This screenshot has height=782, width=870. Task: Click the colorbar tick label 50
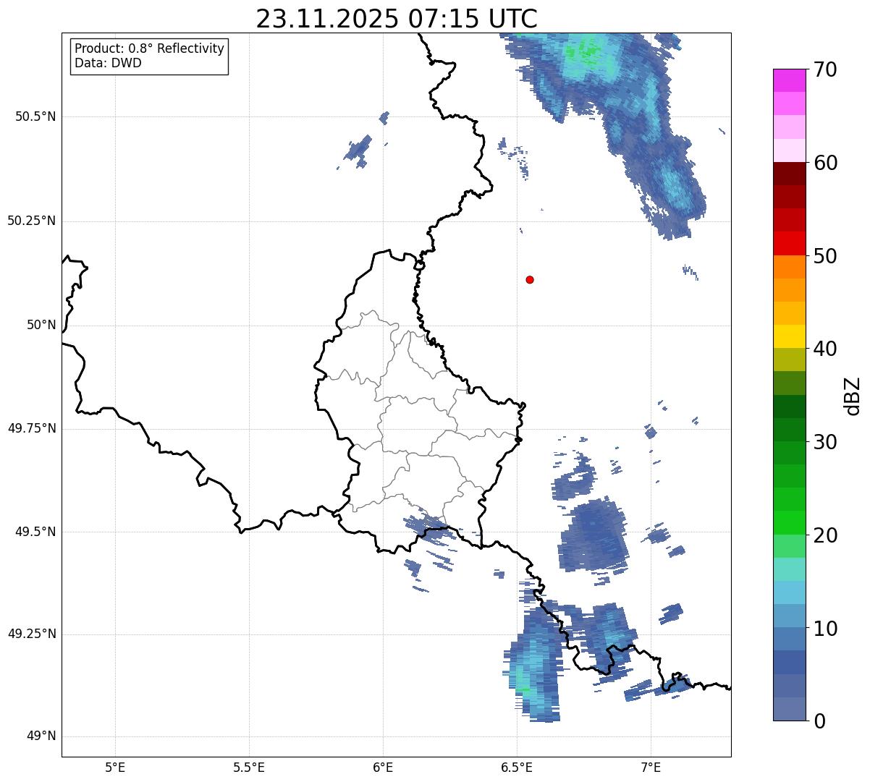pos(825,256)
